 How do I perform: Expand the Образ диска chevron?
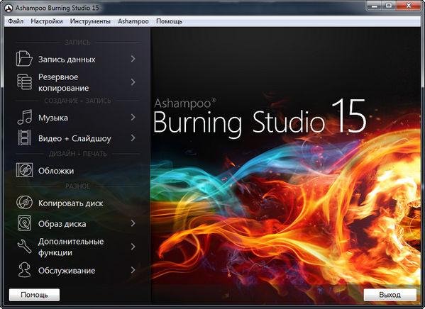133,223
